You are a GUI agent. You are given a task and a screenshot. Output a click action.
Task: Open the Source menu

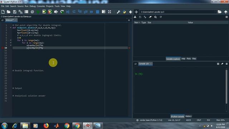(x=20, y=6)
